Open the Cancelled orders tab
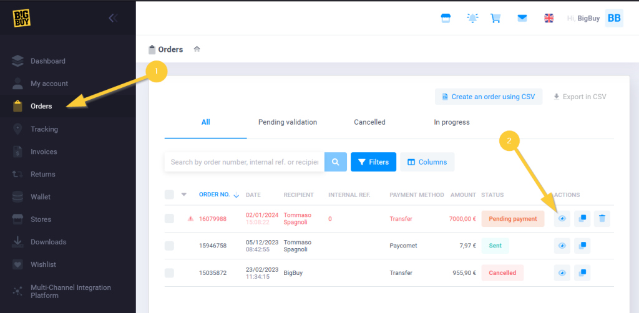Image resolution: width=639 pixels, height=313 pixels. click(x=369, y=122)
